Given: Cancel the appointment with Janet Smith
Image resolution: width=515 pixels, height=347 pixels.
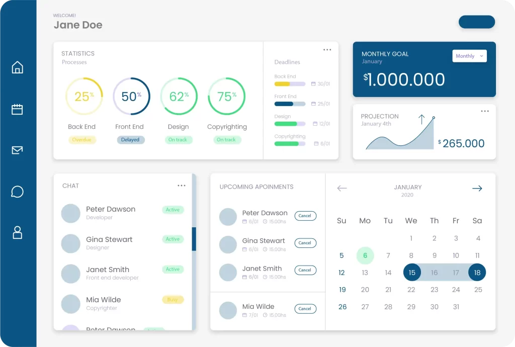Looking at the screenshot, I should (x=305, y=270).
